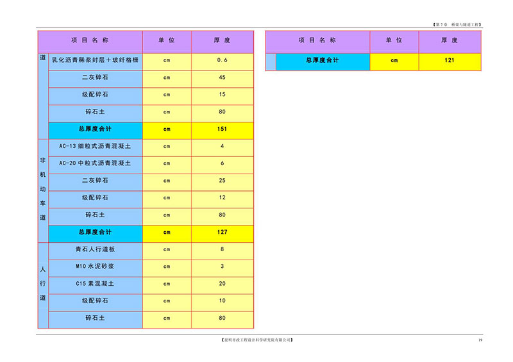Select the AC-20 中粒式沥青混凝土 row label

click(x=95, y=163)
